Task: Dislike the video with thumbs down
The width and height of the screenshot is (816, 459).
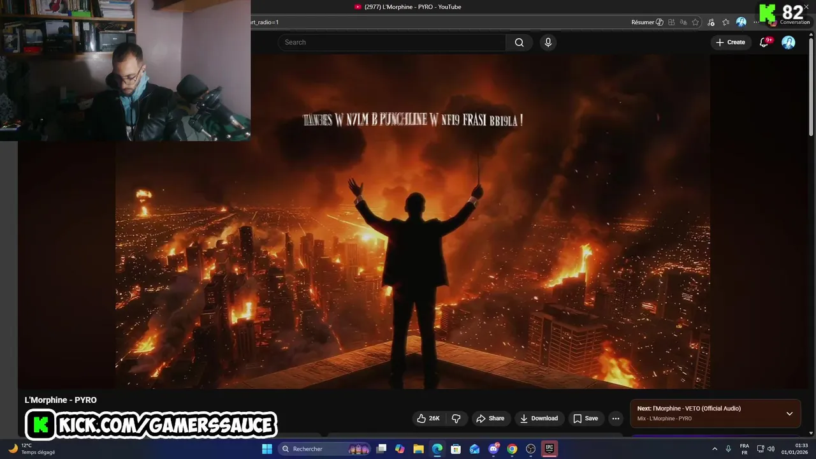Action: (x=456, y=418)
